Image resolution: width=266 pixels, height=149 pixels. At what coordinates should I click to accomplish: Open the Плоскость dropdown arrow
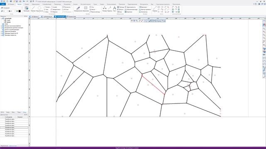(x=71, y=7)
